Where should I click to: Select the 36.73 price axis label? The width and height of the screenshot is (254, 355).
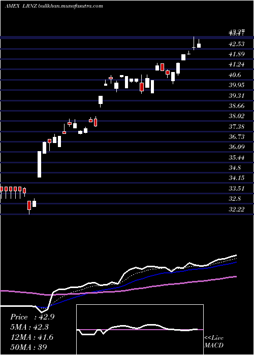click(237, 137)
